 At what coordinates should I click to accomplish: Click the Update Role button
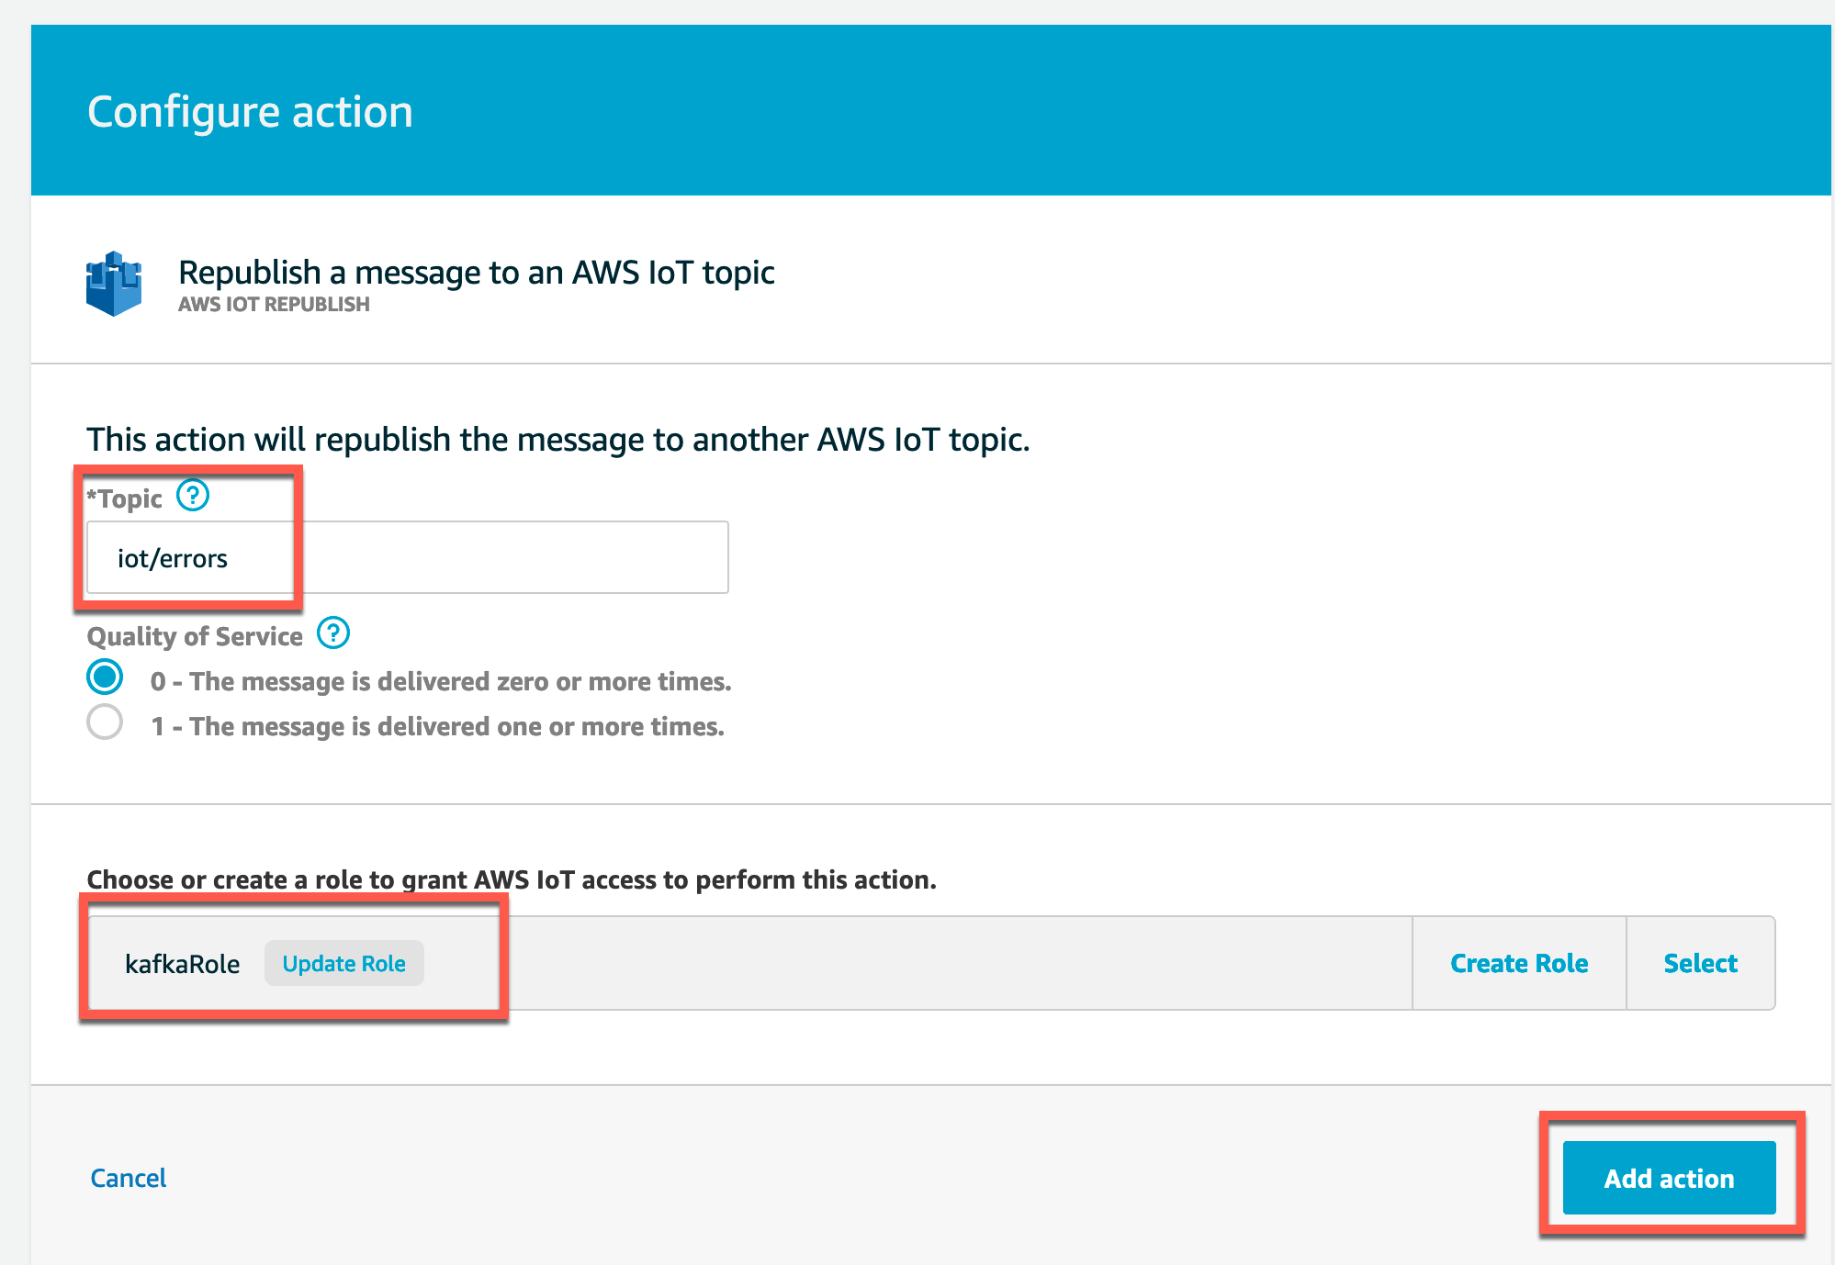(344, 963)
